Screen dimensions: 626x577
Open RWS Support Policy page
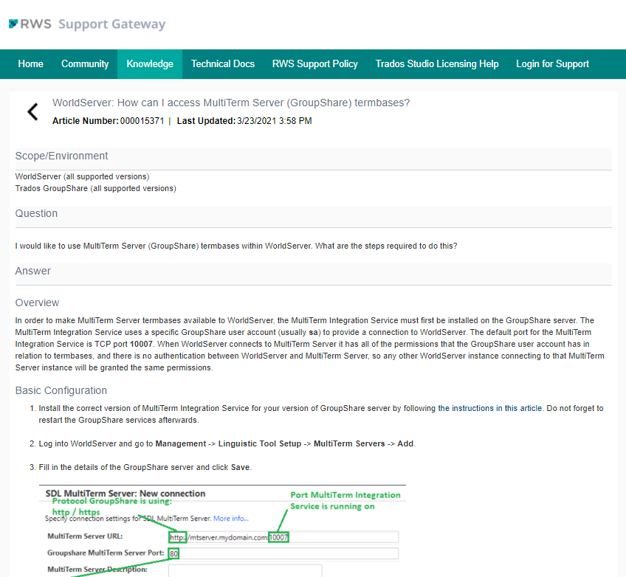[x=315, y=64]
